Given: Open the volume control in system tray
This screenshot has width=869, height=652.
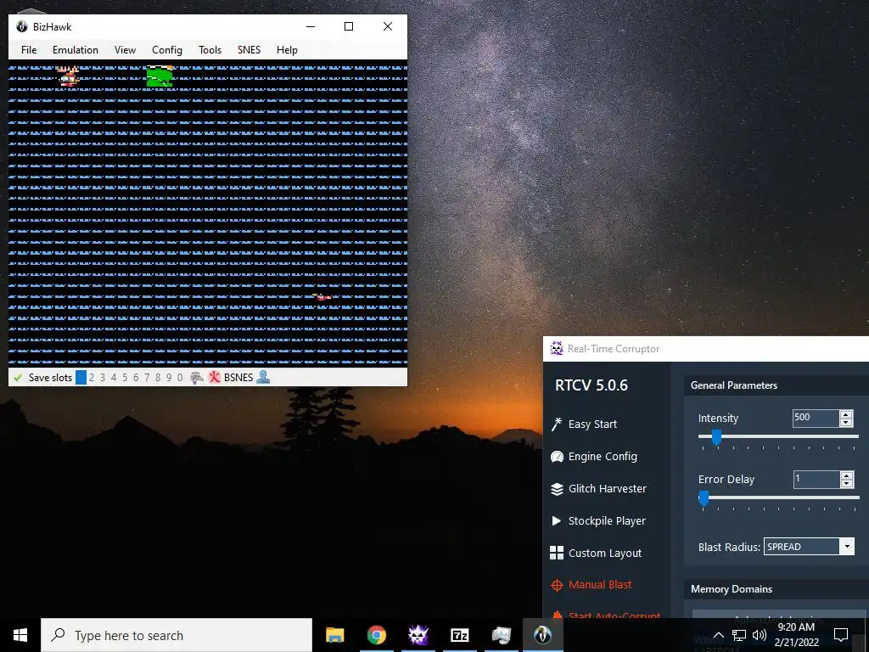Looking at the screenshot, I should (760, 635).
